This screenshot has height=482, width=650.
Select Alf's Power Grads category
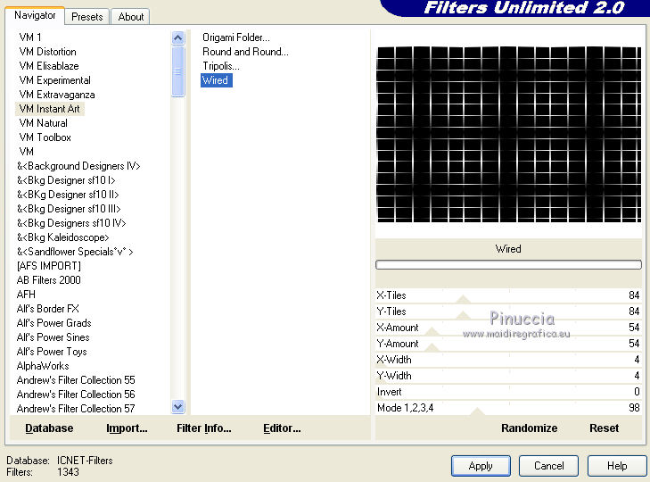point(53,323)
